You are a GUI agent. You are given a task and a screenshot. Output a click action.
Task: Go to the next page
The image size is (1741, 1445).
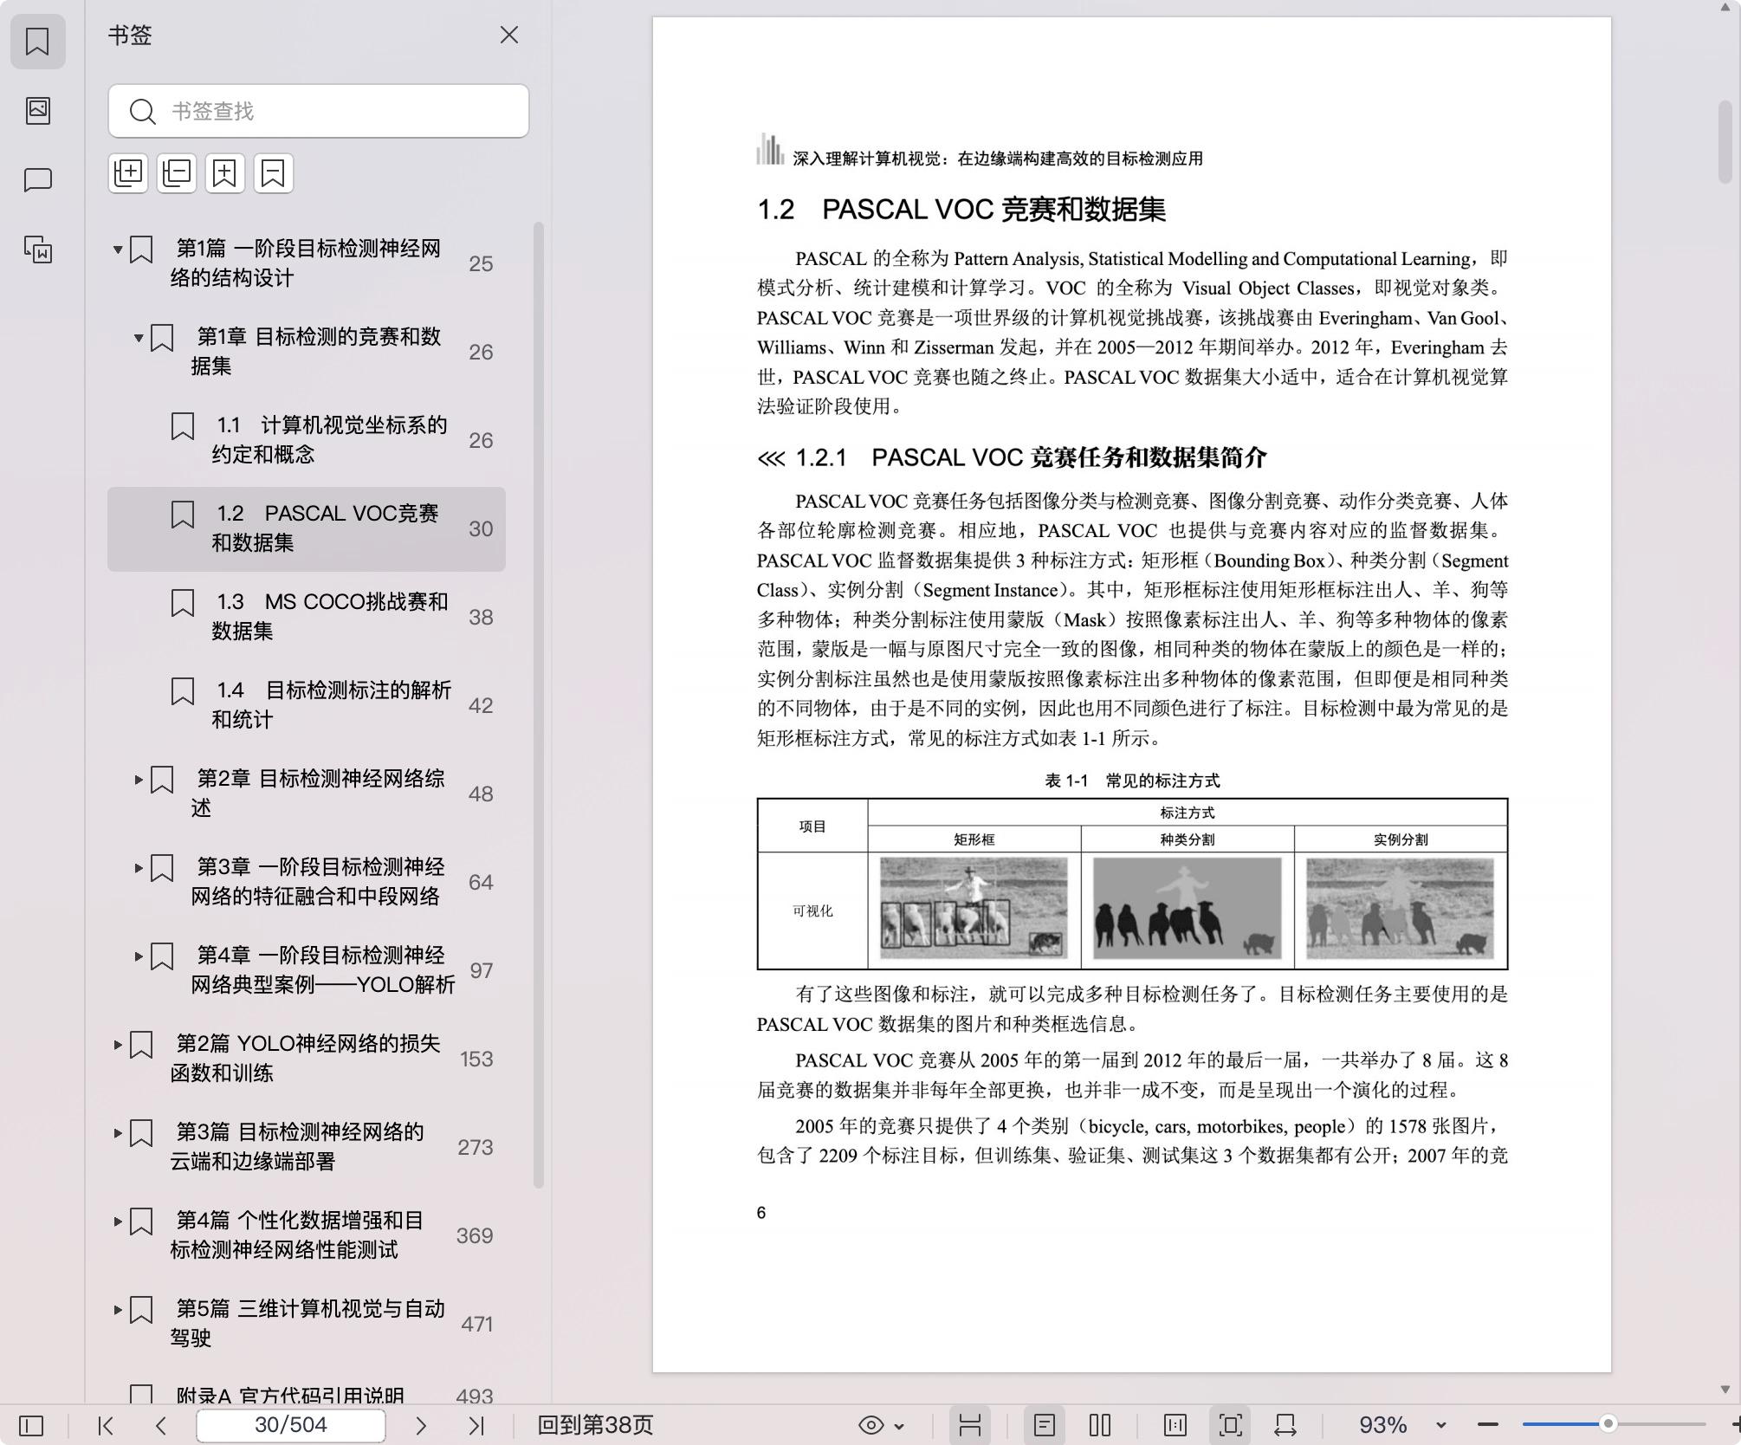coord(421,1425)
